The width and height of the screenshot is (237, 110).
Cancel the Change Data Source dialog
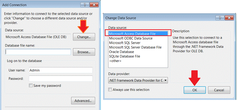219,90
